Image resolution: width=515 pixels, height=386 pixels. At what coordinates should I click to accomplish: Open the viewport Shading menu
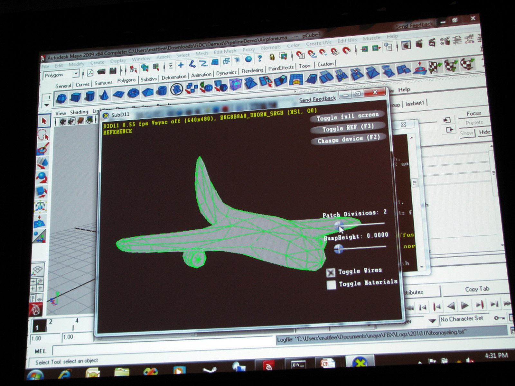pos(79,112)
